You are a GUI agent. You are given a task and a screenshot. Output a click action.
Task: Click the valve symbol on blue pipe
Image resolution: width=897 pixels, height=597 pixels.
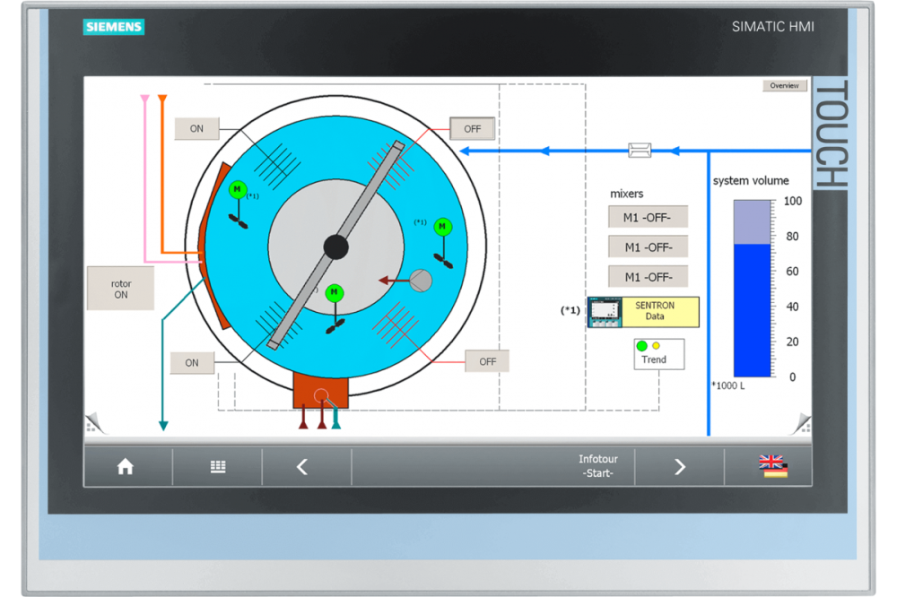pyautogui.click(x=640, y=151)
